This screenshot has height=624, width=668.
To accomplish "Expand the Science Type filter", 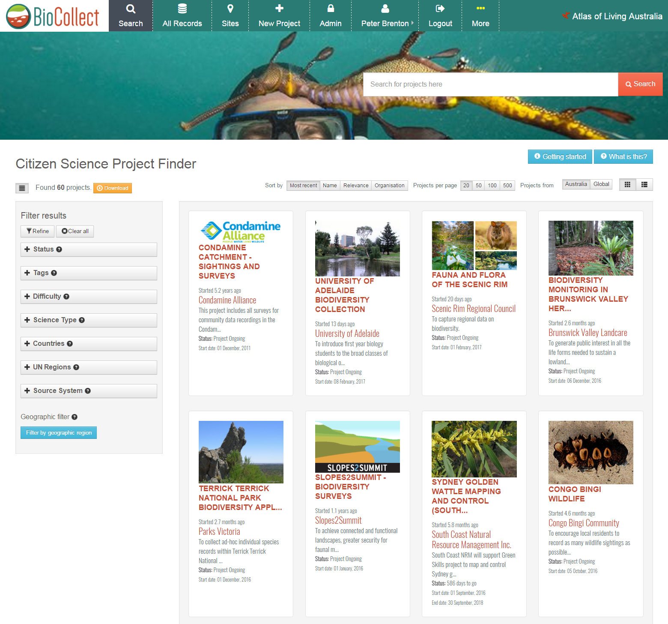I will click(89, 320).
